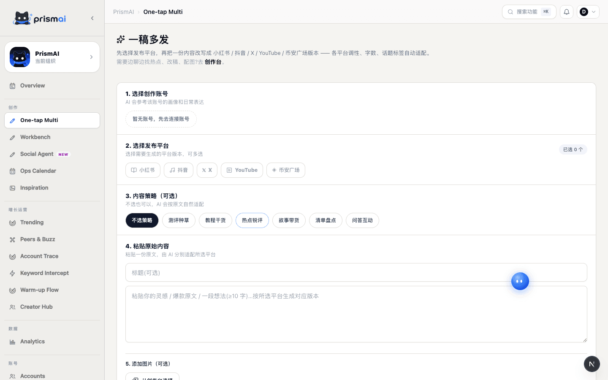Toggle the 抖音 platform chip
The image size is (608, 380).
point(179,170)
